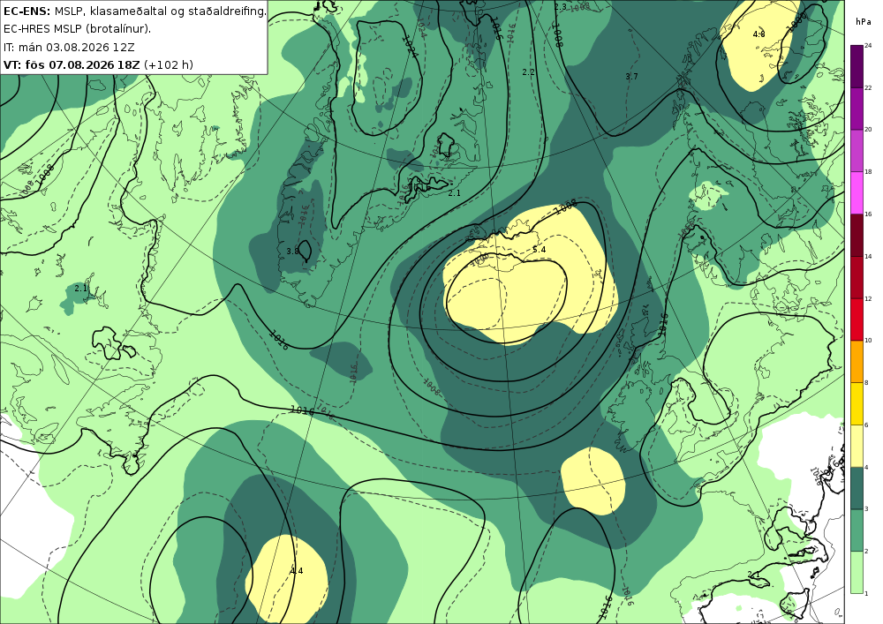
Task: Select the 3.7 spread value label
Action: tap(632, 77)
